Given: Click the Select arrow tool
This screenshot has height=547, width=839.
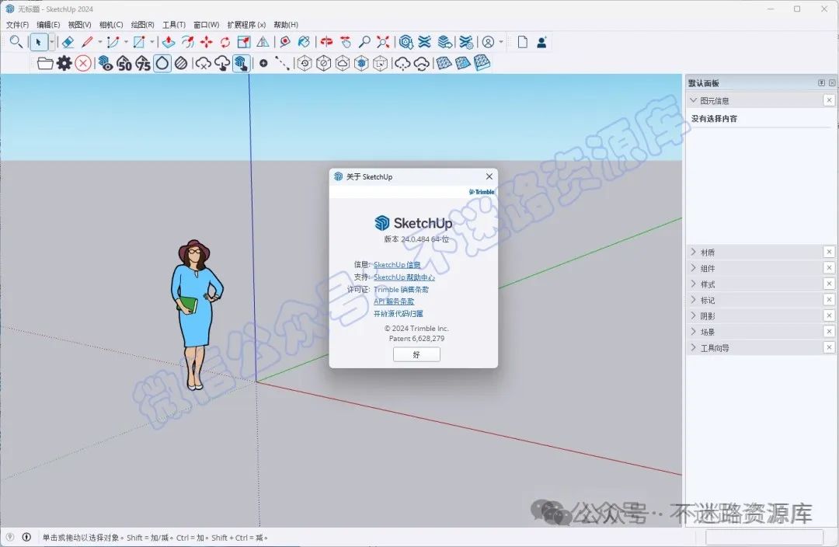Looking at the screenshot, I should (x=38, y=42).
